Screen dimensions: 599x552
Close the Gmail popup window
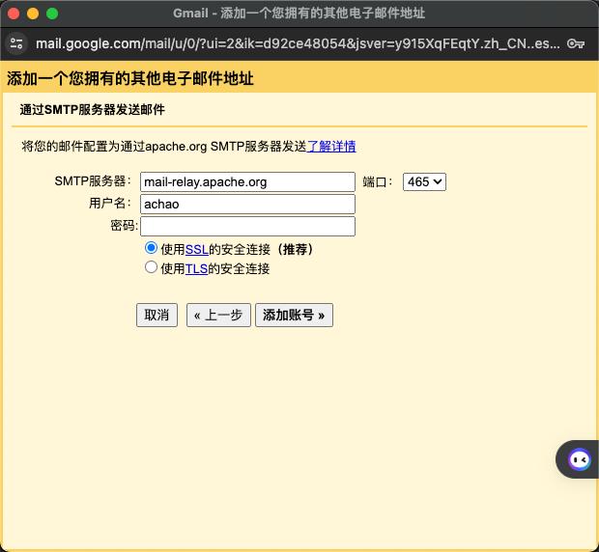pyautogui.click(x=14, y=14)
